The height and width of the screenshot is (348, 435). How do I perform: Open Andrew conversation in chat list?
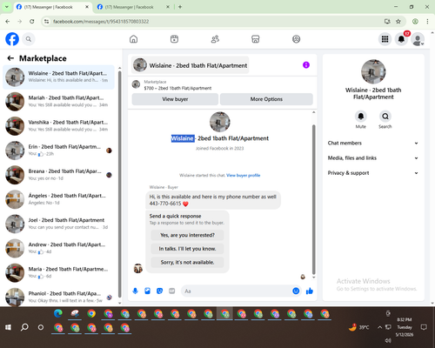(58, 248)
